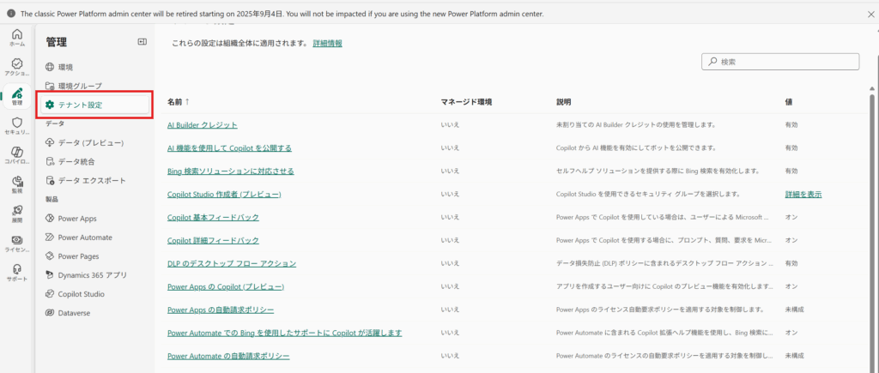
Task: Open the Deployment (展開) rocket icon
Action: (x=16, y=214)
